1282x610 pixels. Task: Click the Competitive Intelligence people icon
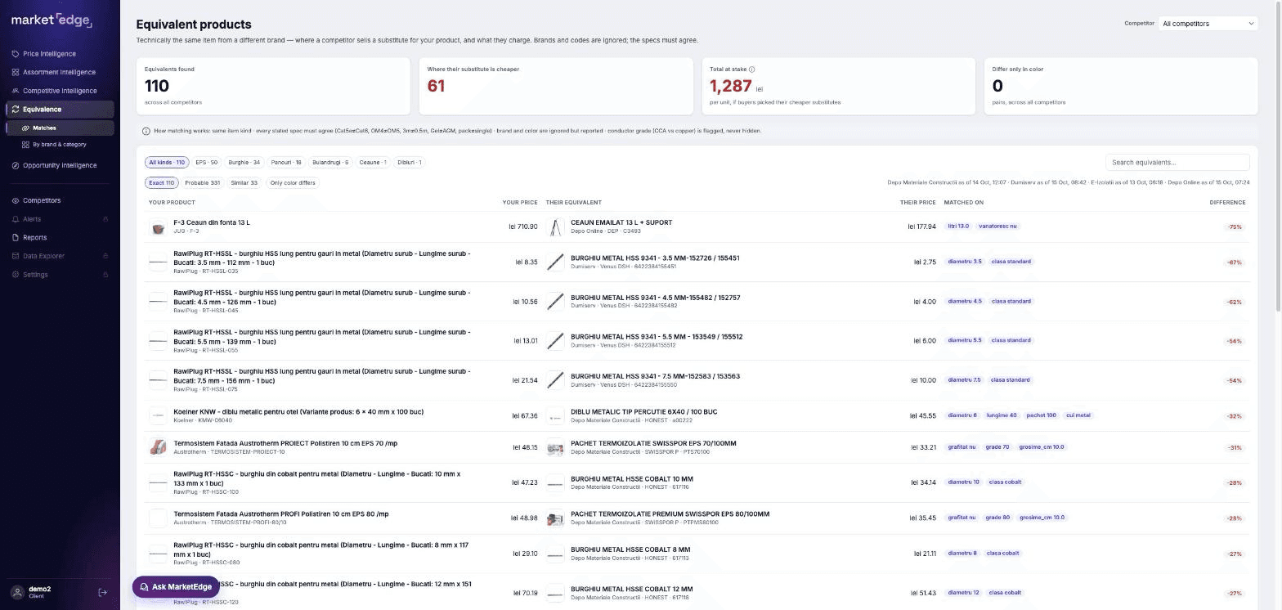tap(16, 91)
